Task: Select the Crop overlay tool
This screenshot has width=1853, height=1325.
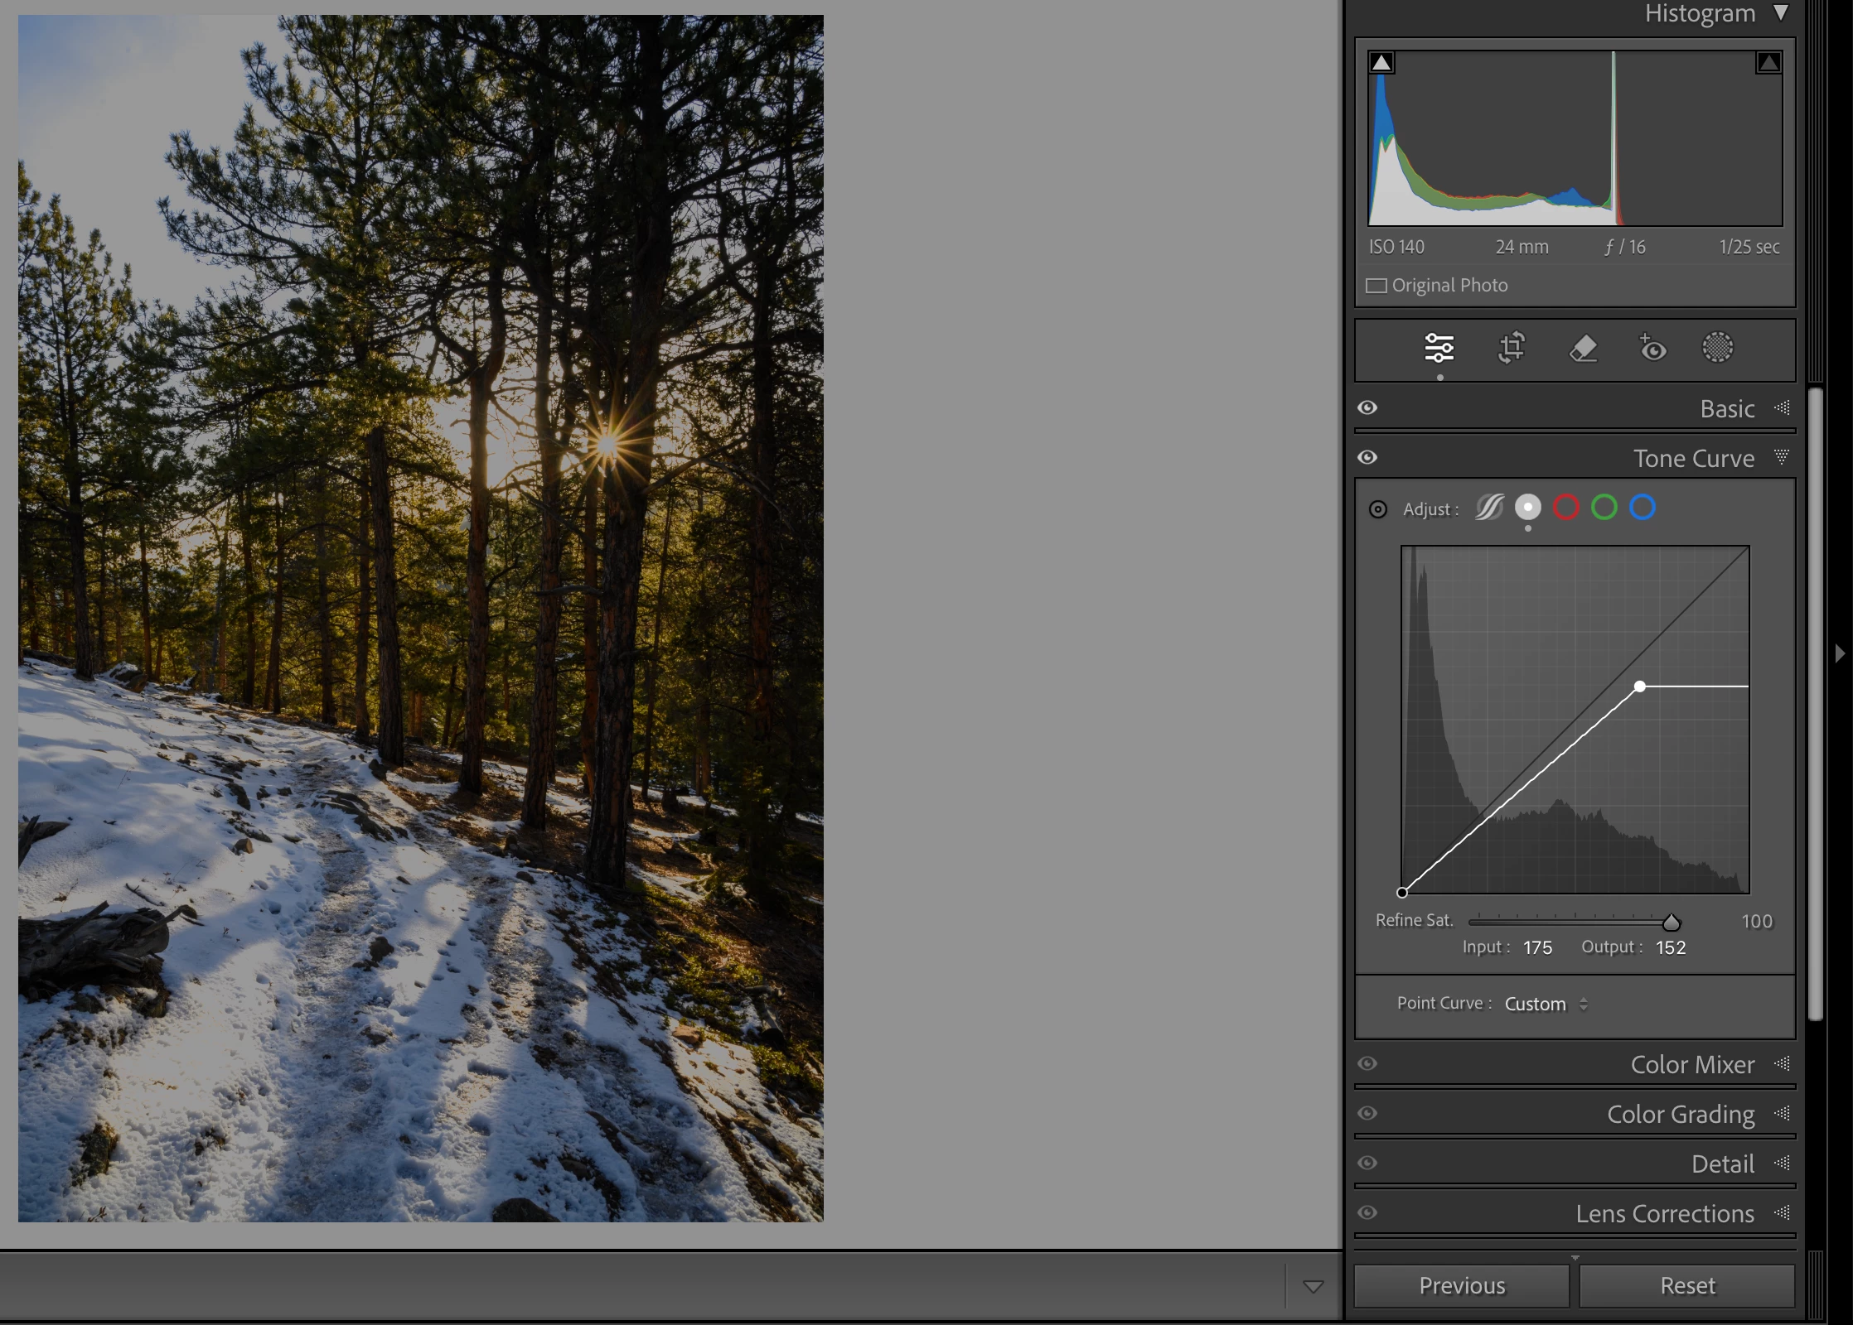Action: point(1512,348)
